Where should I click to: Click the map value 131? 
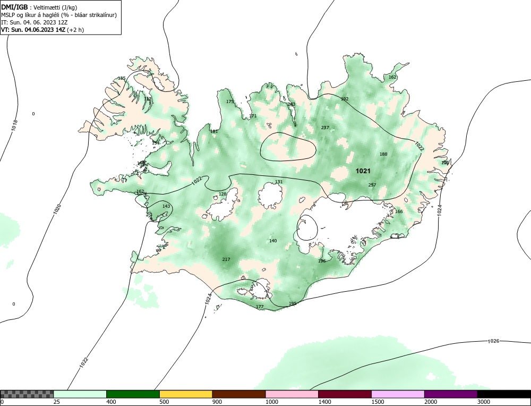click(279, 182)
